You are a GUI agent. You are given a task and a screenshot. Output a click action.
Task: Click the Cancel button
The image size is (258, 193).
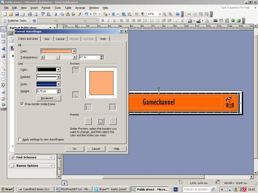(96, 149)
